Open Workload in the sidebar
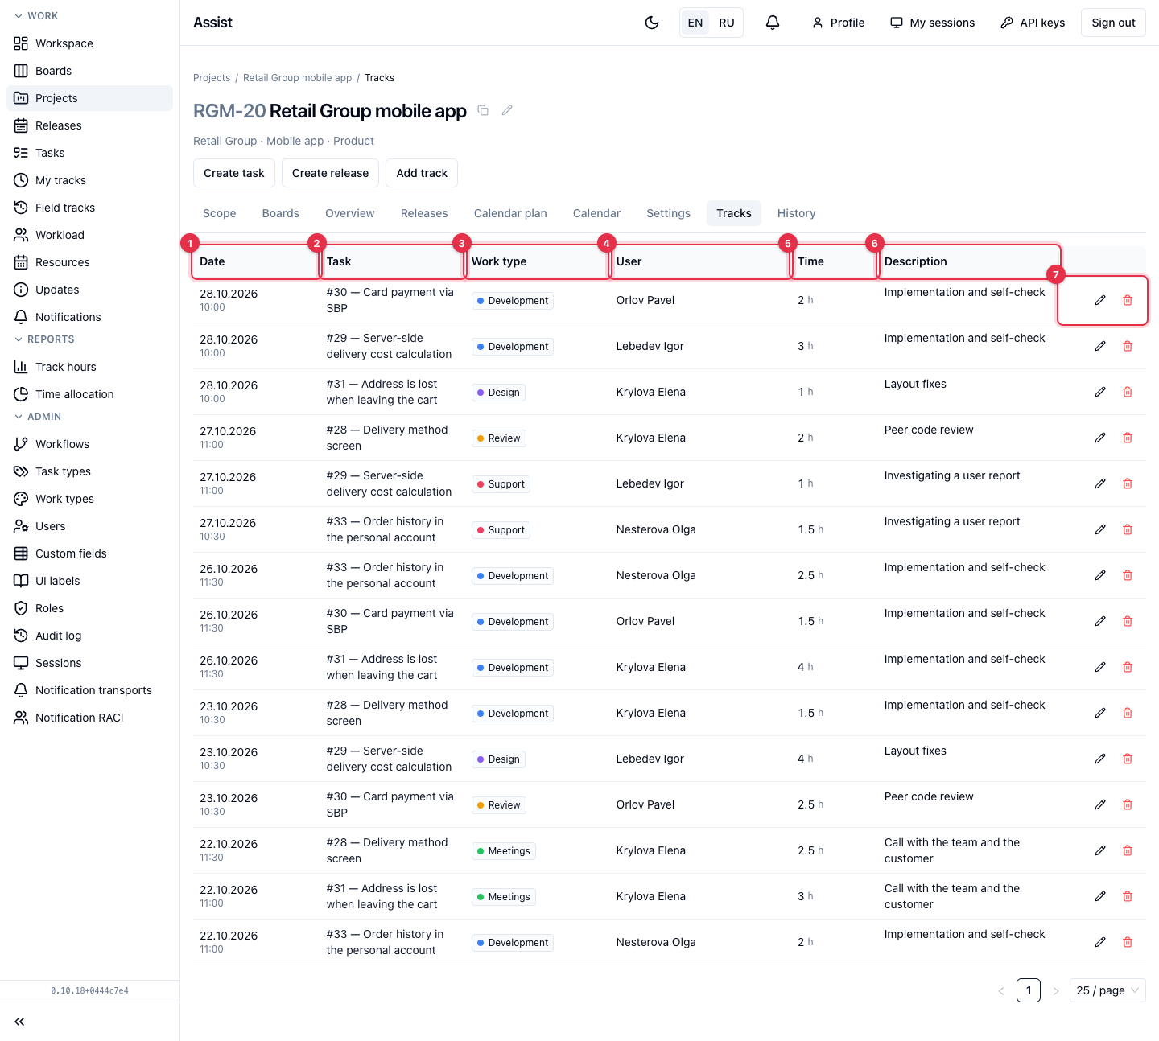 tap(89, 235)
